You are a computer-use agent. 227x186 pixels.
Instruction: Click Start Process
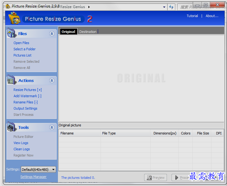(x=23, y=115)
